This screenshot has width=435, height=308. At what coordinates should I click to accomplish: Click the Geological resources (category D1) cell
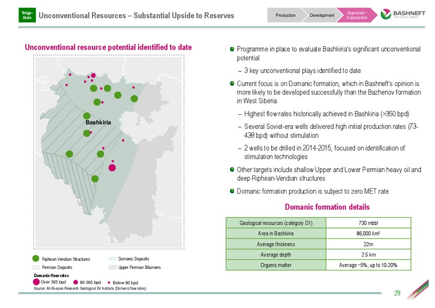(276, 223)
